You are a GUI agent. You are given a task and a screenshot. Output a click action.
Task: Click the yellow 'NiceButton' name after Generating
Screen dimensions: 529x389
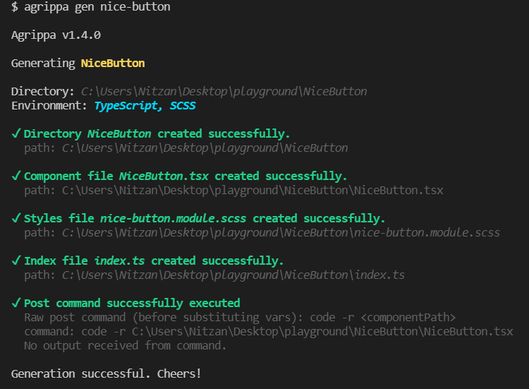coord(113,63)
